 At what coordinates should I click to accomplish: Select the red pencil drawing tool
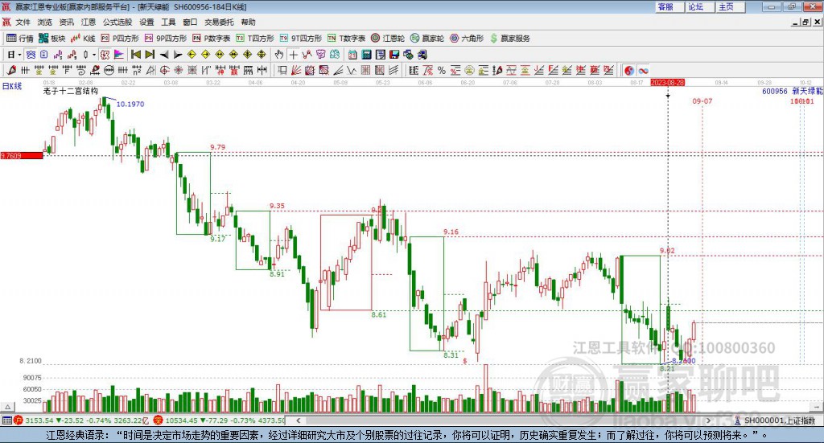point(11,70)
